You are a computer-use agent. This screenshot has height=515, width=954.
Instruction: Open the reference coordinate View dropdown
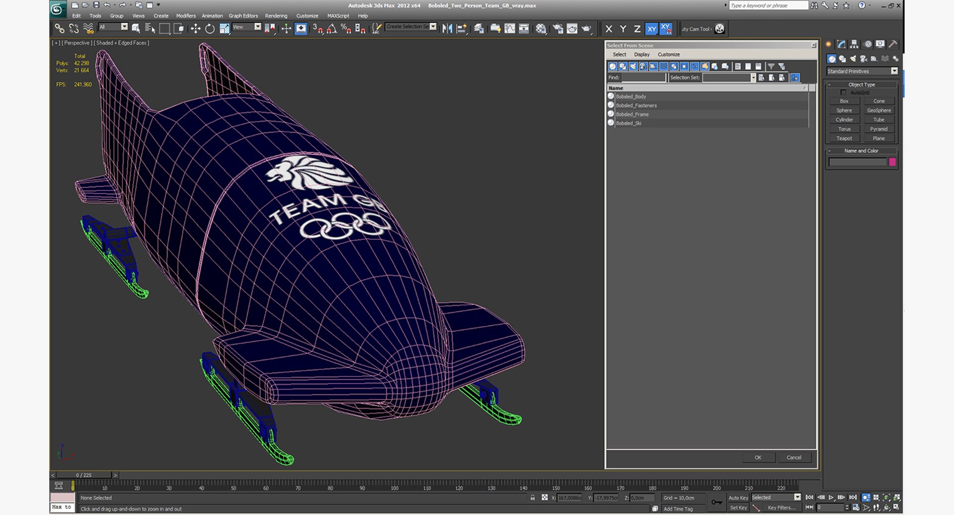coord(246,27)
